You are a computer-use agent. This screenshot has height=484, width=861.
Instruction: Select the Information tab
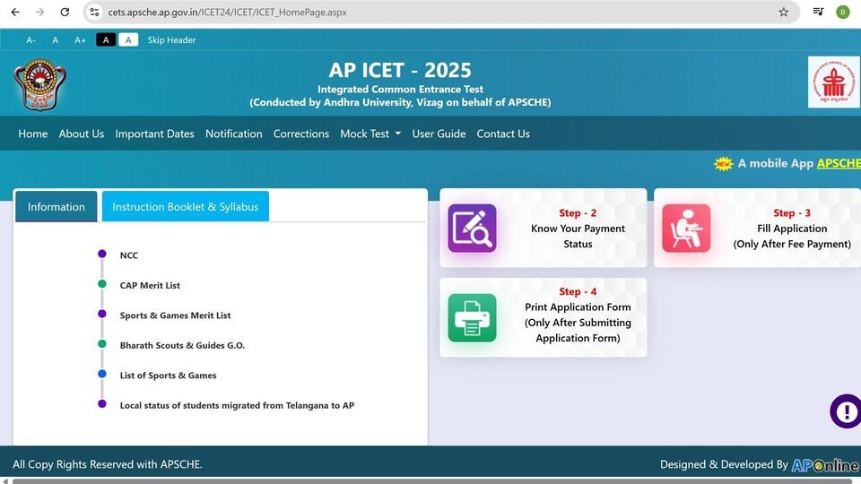[x=56, y=206]
